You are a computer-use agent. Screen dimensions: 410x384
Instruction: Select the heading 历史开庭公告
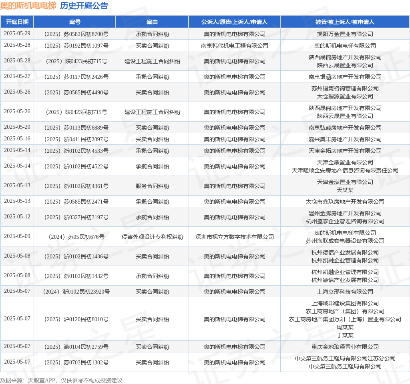click(84, 6)
